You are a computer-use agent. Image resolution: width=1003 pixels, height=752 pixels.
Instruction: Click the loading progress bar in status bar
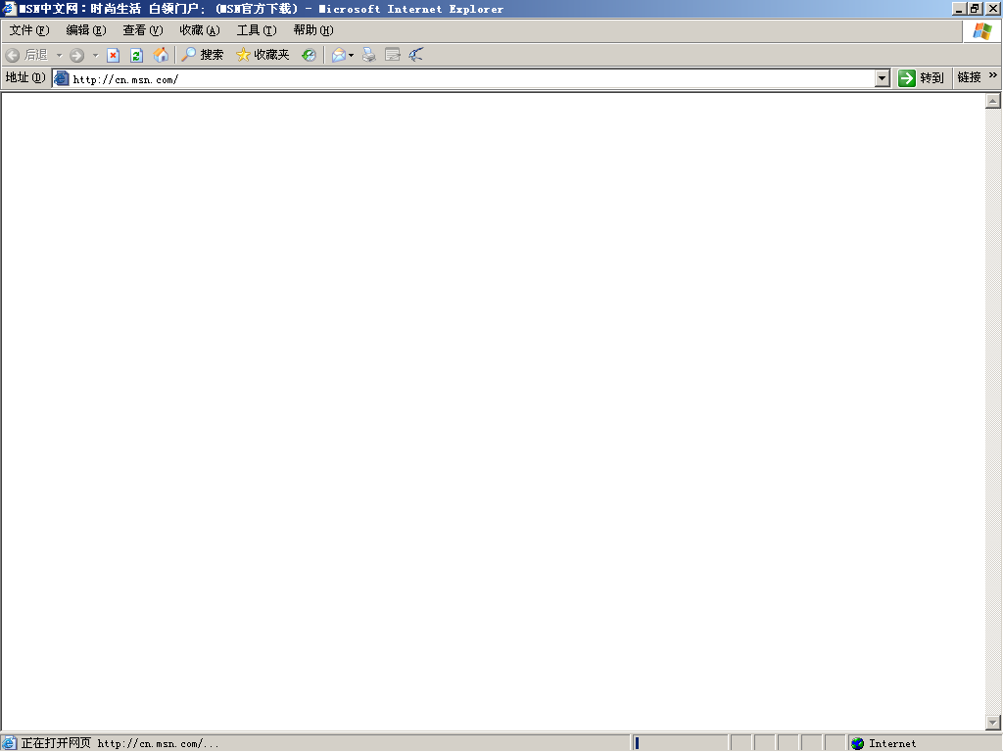point(681,743)
